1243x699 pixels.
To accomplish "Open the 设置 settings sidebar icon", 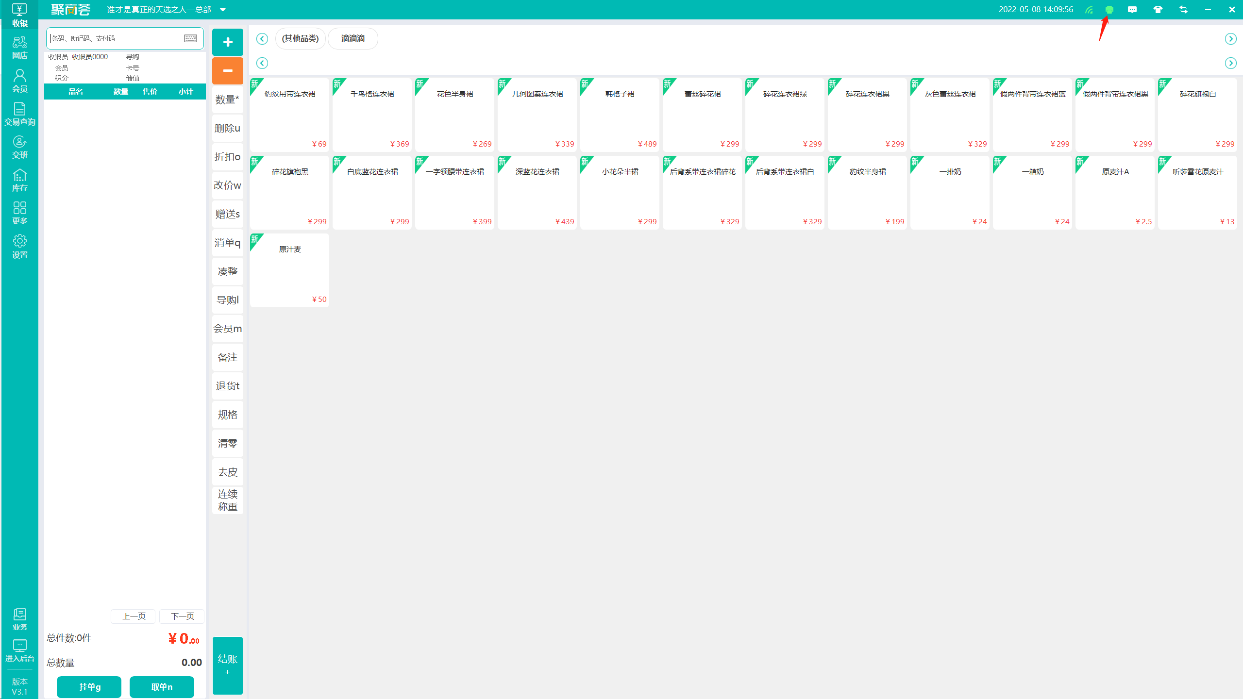I will pyautogui.click(x=19, y=247).
